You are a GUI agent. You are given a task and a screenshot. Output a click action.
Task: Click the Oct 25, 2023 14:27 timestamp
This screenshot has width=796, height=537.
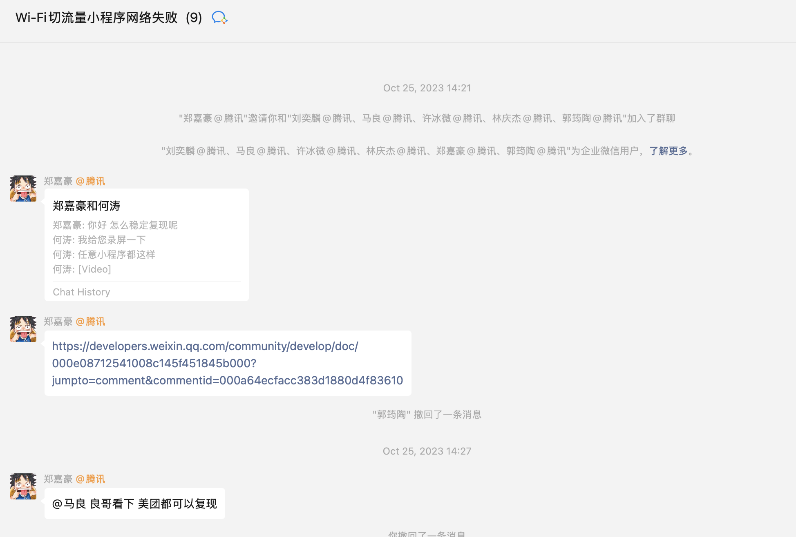(x=427, y=451)
